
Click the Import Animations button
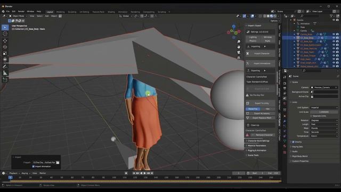[261, 63]
